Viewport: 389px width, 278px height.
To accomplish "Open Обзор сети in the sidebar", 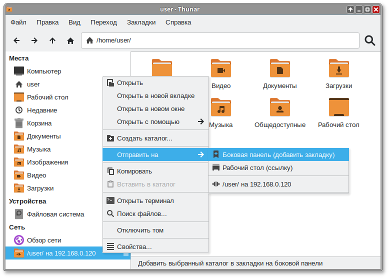I will [44, 240].
